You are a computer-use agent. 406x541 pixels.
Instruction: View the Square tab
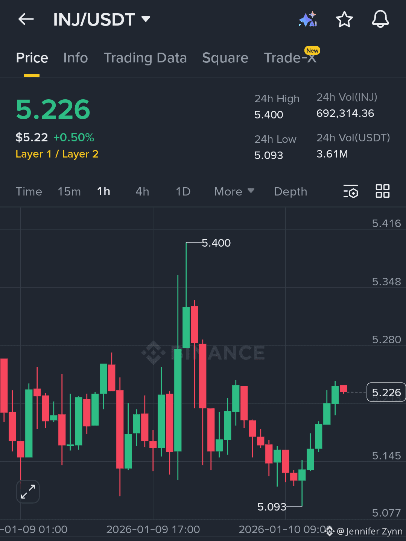click(225, 58)
